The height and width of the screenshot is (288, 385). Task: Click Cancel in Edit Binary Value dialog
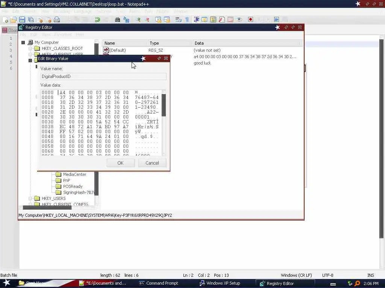click(152, 163)
